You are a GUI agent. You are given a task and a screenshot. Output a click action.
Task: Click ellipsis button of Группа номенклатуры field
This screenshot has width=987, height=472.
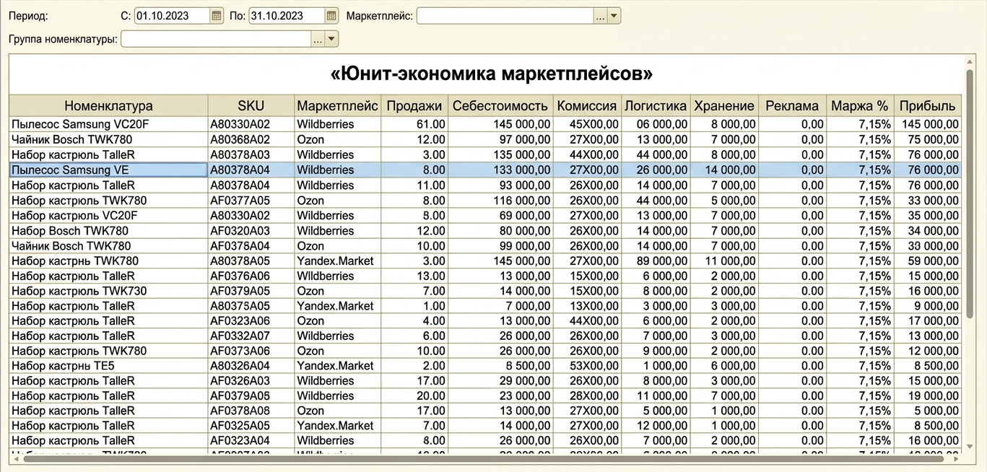(318, 39)
